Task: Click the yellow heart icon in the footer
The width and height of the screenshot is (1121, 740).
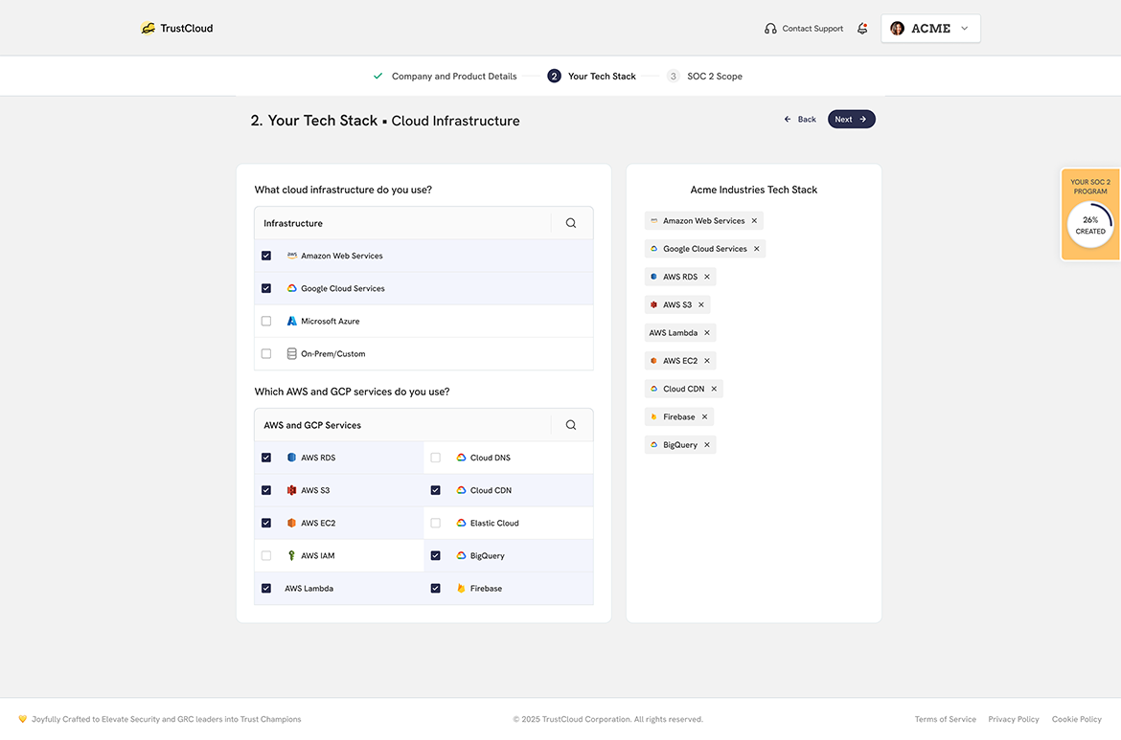Action: click(x=22, y=719)
